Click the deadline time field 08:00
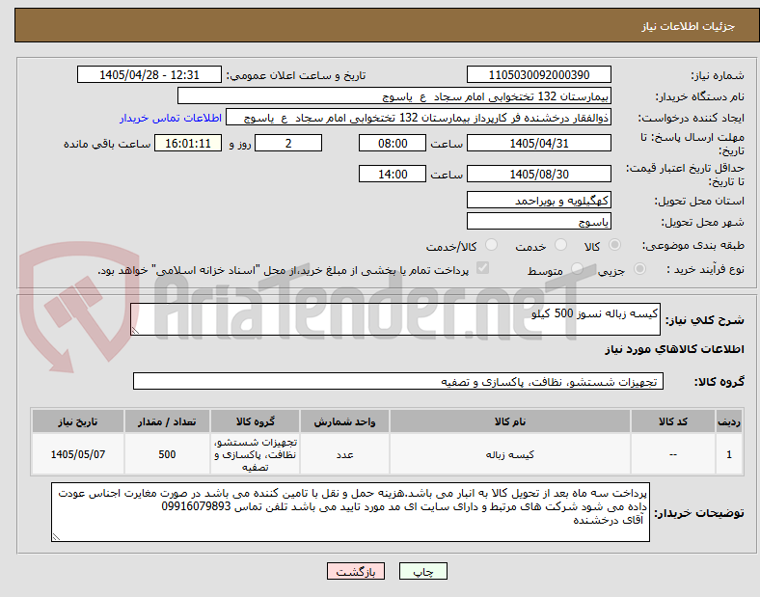Image resolution: width=760 pixels, height=597 pixels. (x=393, y=143)
